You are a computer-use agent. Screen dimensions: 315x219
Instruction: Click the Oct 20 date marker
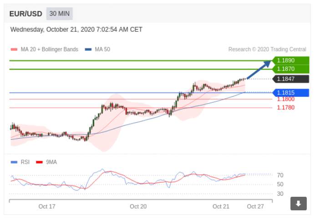coord(138,206)
